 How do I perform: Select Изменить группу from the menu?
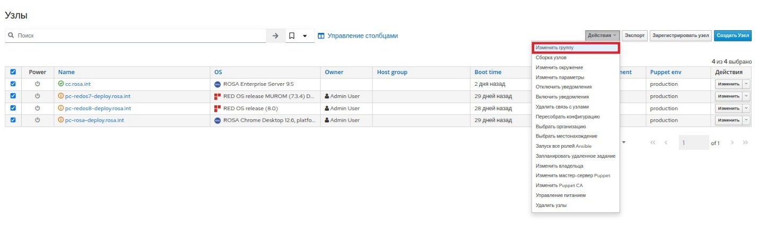click(576, 48)
